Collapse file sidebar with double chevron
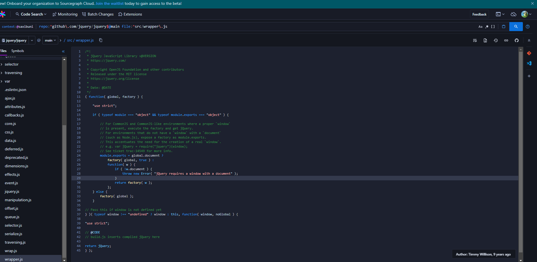Screen dimensions: 537x262 (x=63, y=51)
